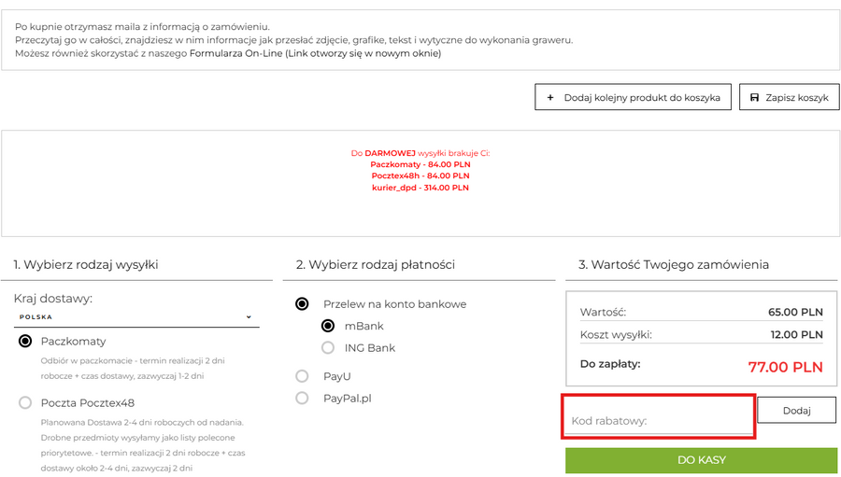The width and height of the screenshot is (841, 477).
Task: Click the plus icon beside Dodaj kolejny produkt
Action: tap(550, 97)
